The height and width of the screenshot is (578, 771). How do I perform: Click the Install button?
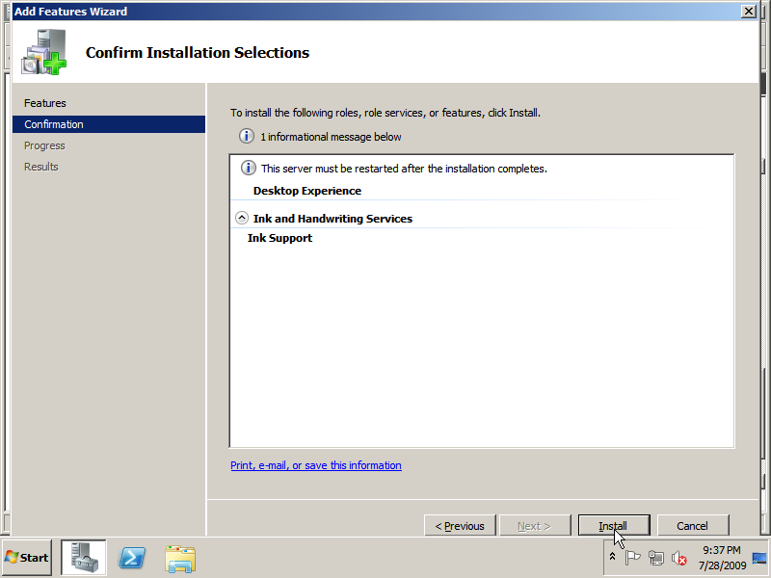[x=614, y=526]
